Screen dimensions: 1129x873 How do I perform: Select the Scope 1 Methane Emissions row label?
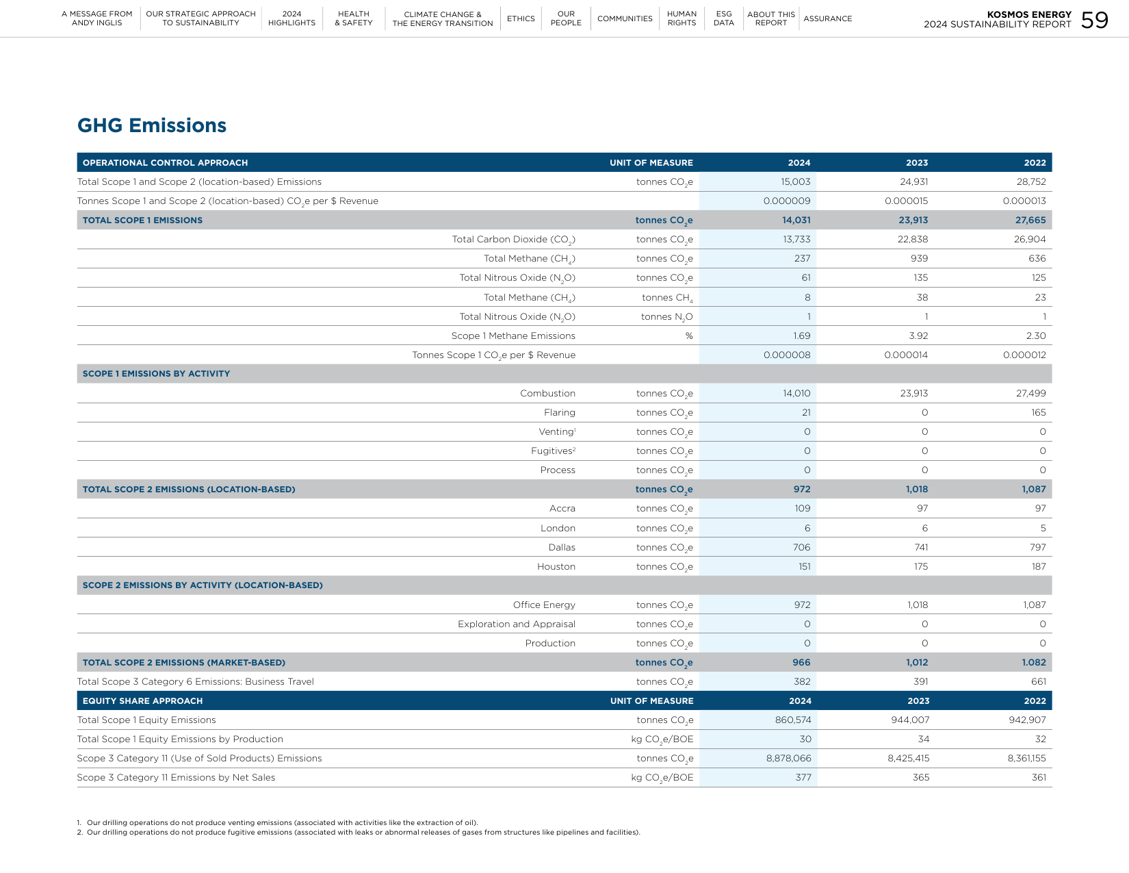[x=513, y=336]
